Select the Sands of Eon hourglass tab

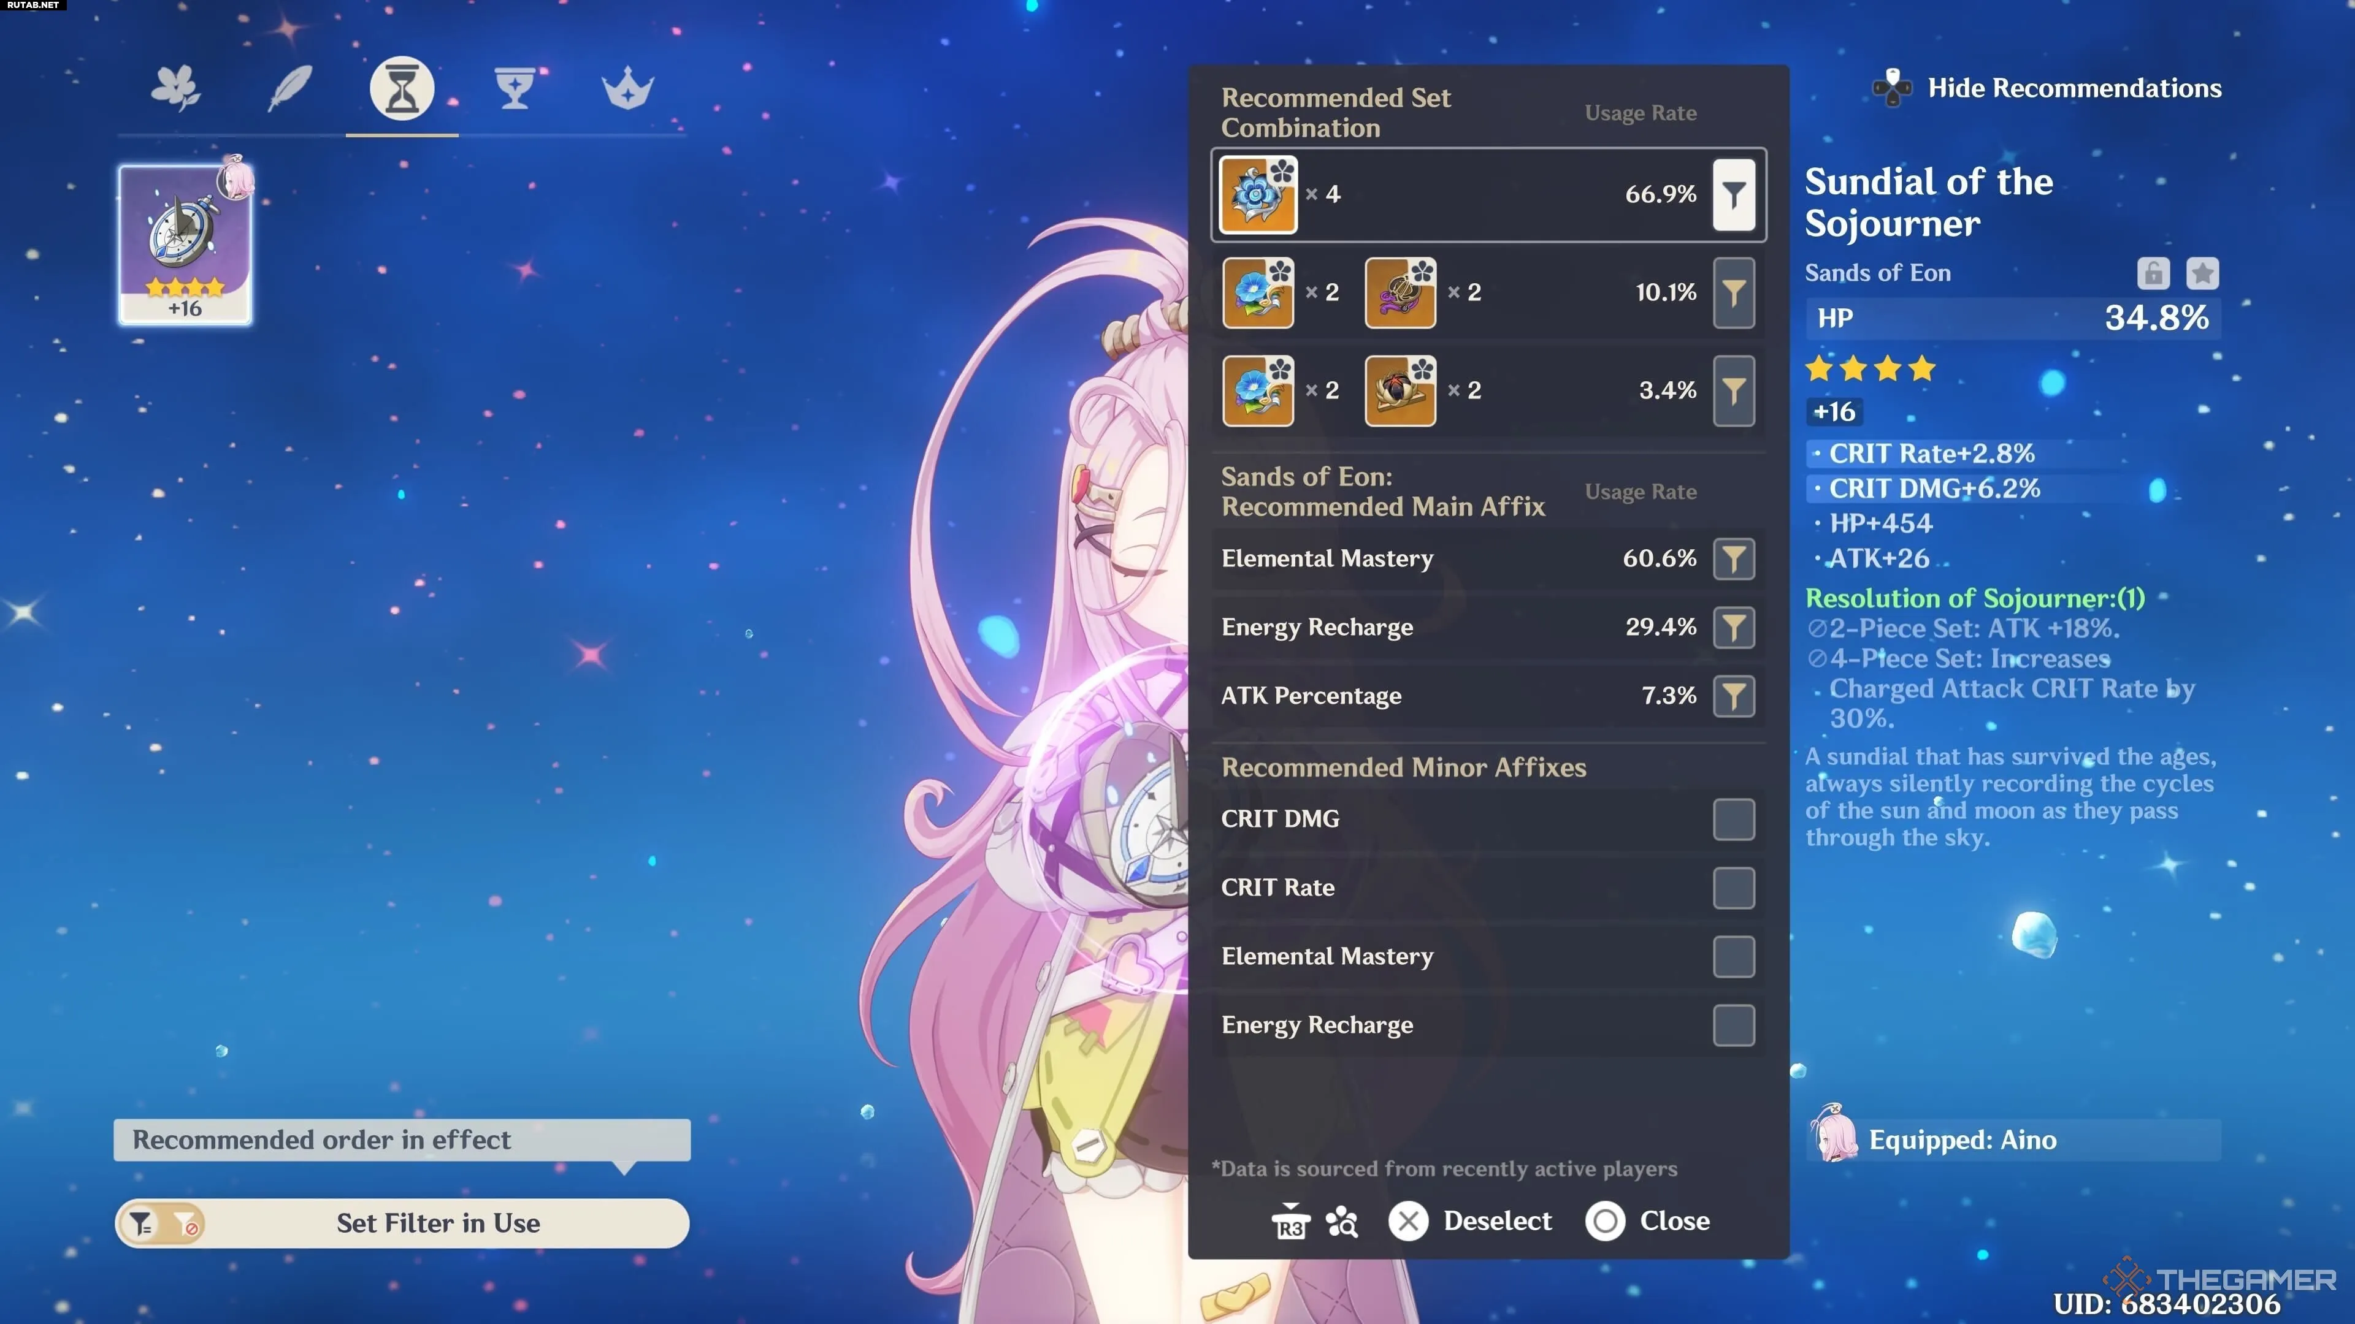coord(401,89)
